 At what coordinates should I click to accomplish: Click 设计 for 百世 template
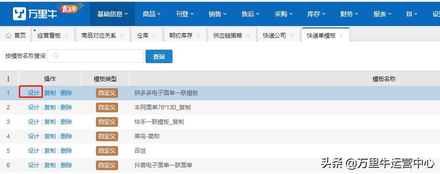coord(33,151)
